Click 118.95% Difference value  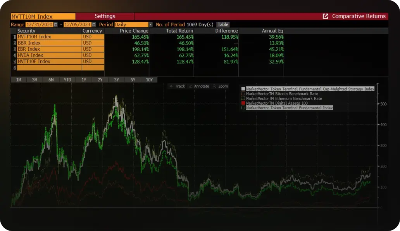click(x=229, y=37)
